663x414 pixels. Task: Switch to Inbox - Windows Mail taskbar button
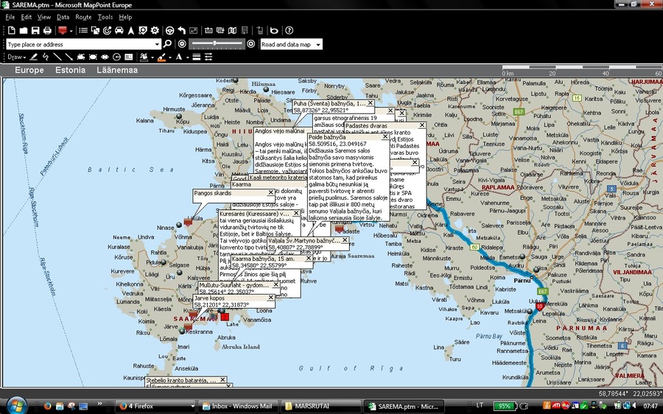[238, 406]
